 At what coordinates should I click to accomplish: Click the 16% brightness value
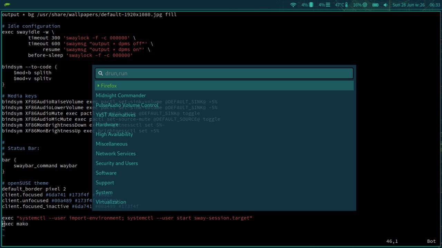point(357,5)
